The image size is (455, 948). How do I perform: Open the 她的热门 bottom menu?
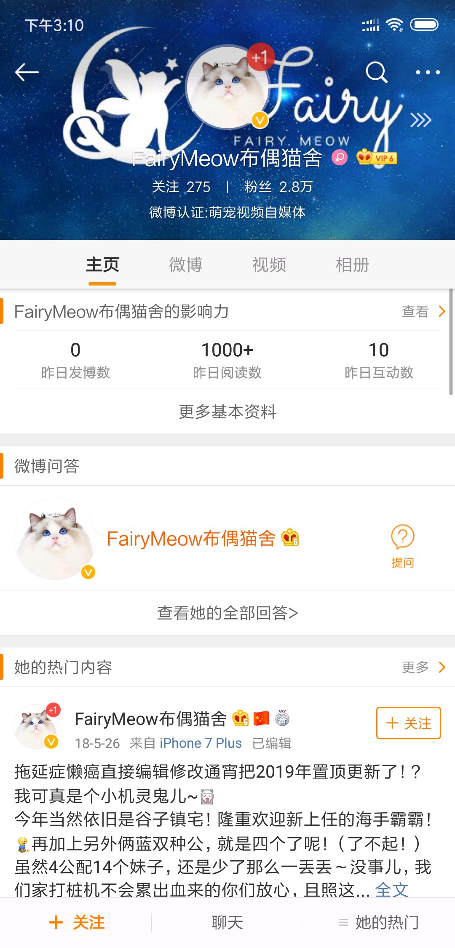click(379, 922)
